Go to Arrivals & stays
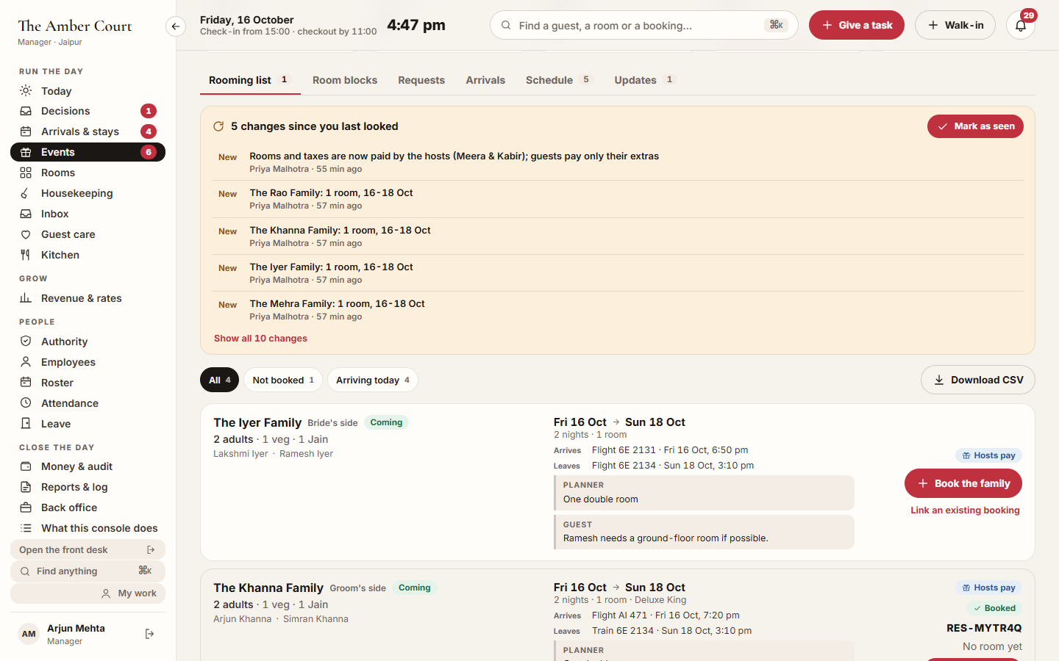Screen dimensions: 1059x661 [x=88, y=131]
